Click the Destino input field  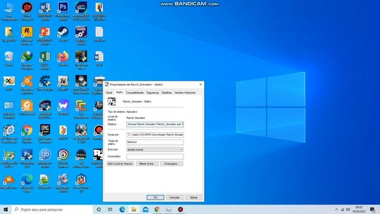pos(155,124)
